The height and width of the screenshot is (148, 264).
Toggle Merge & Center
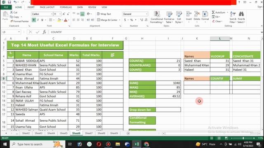pyautogui.click(x=107, y=20)
